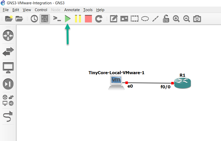This screenshot has width=221, height=141.
Task: Stop all nodes with red square button
Action: click(x=88, y=19)
